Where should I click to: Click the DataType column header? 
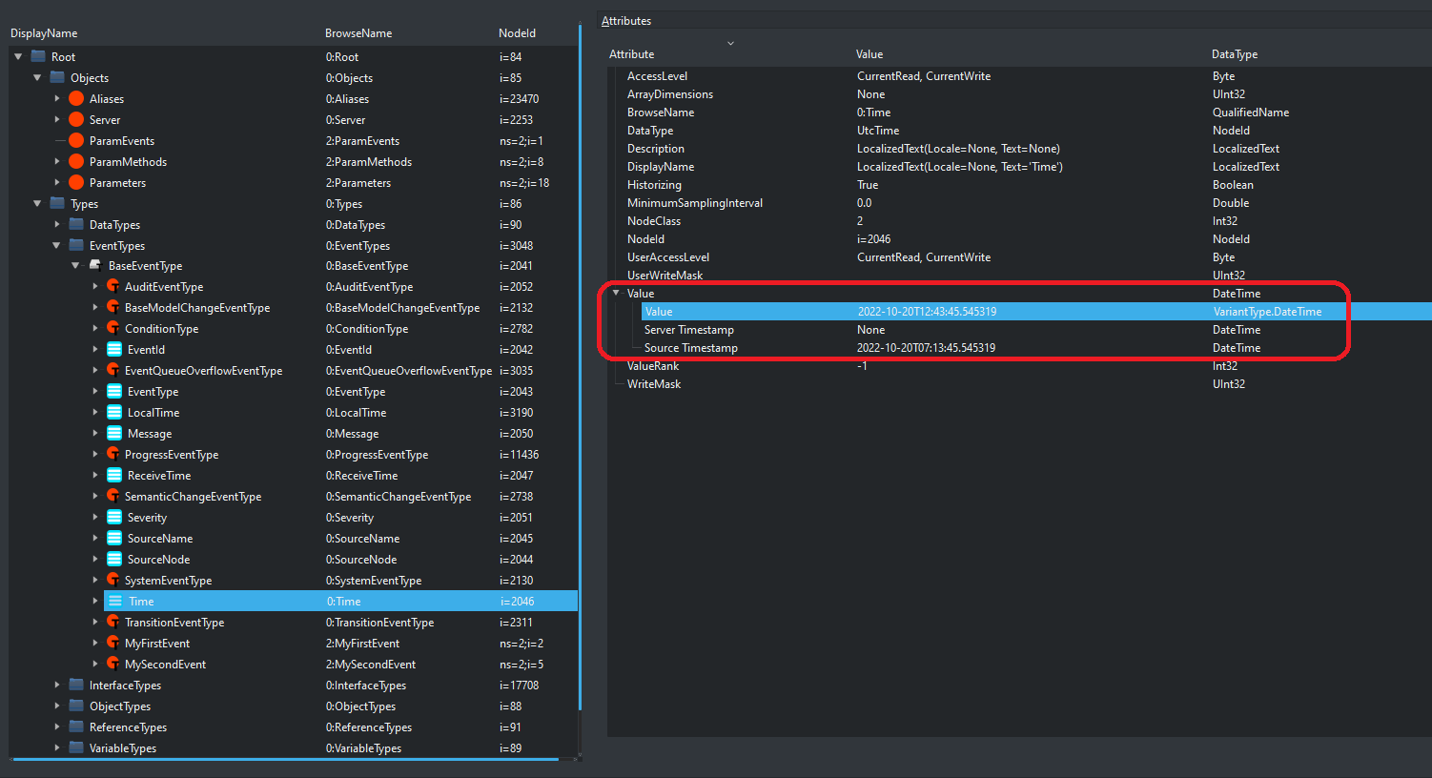[x=1235, y=54]
